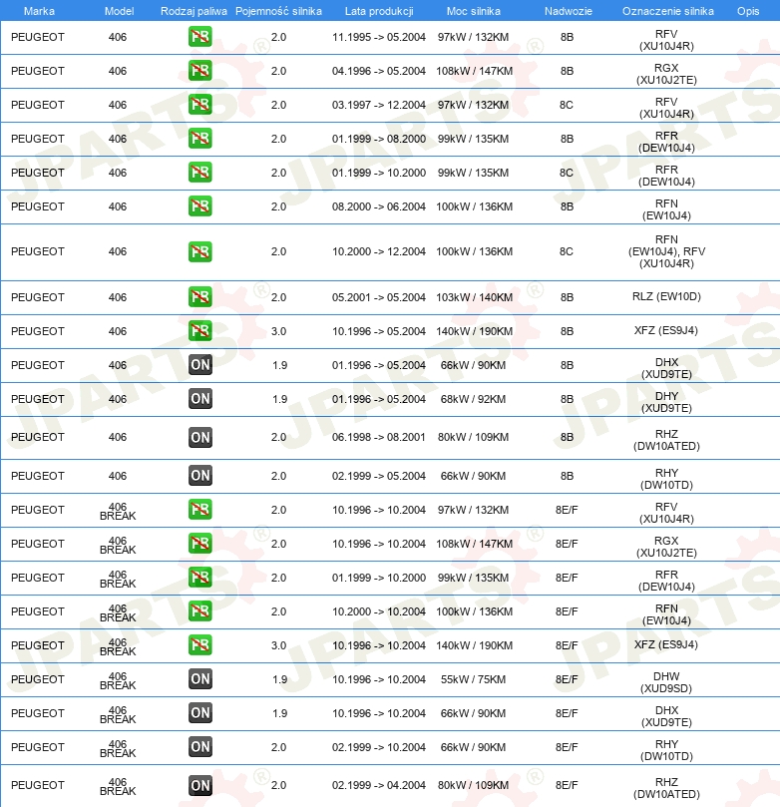This screenshot has height=807, width=780.
Task: Click petrol icon in 406 3.0 8B XFZ row
Action: 200,331
